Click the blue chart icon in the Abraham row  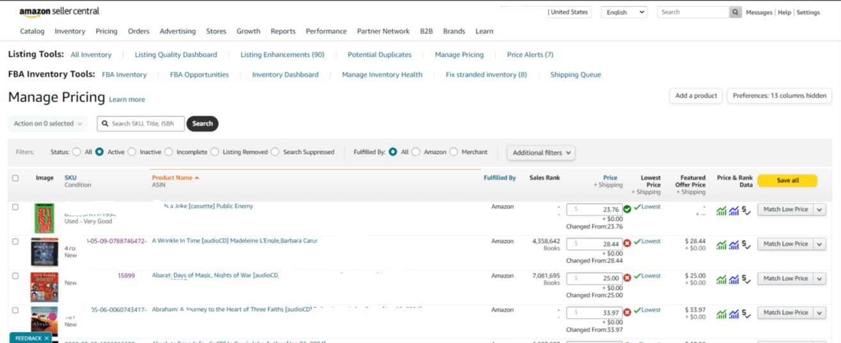[734, 314]
